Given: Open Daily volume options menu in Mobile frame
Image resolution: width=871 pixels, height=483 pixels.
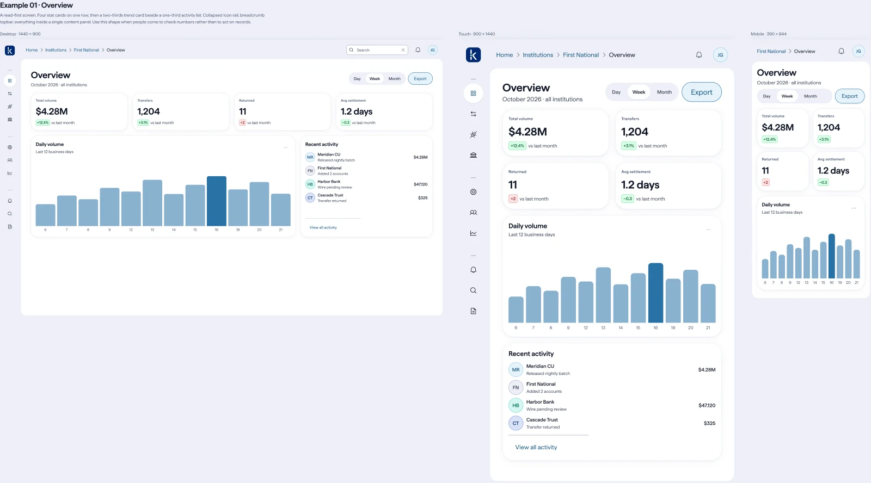Looking at the screenshot, I should click(854, 208).
